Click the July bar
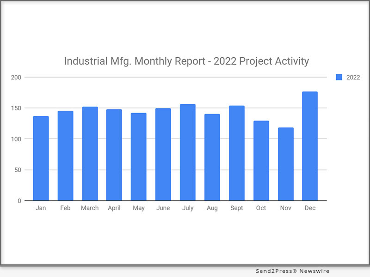 (187, 152)
